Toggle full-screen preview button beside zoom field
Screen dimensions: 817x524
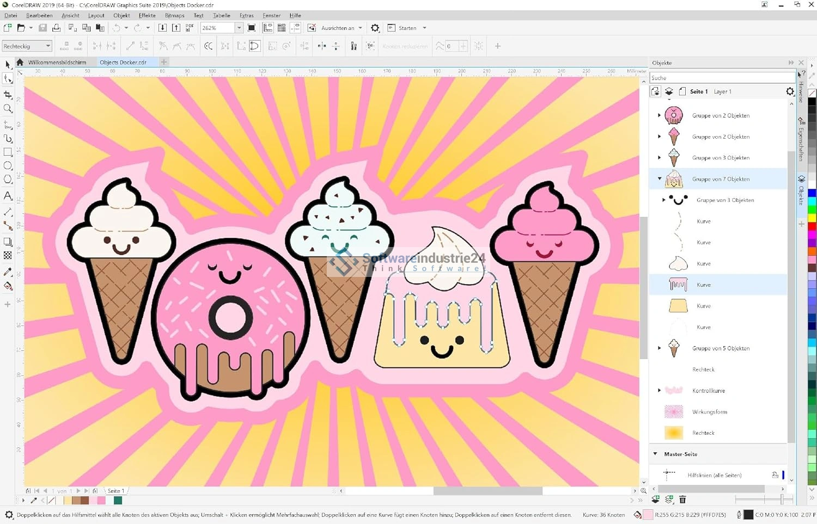[x=252, y=28]
